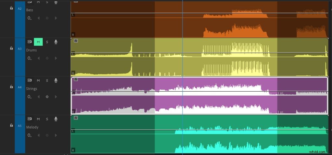The image size is (332, 155).
Task: Toggle sync lock on Melody track
Action: click(x=30, y=119)
